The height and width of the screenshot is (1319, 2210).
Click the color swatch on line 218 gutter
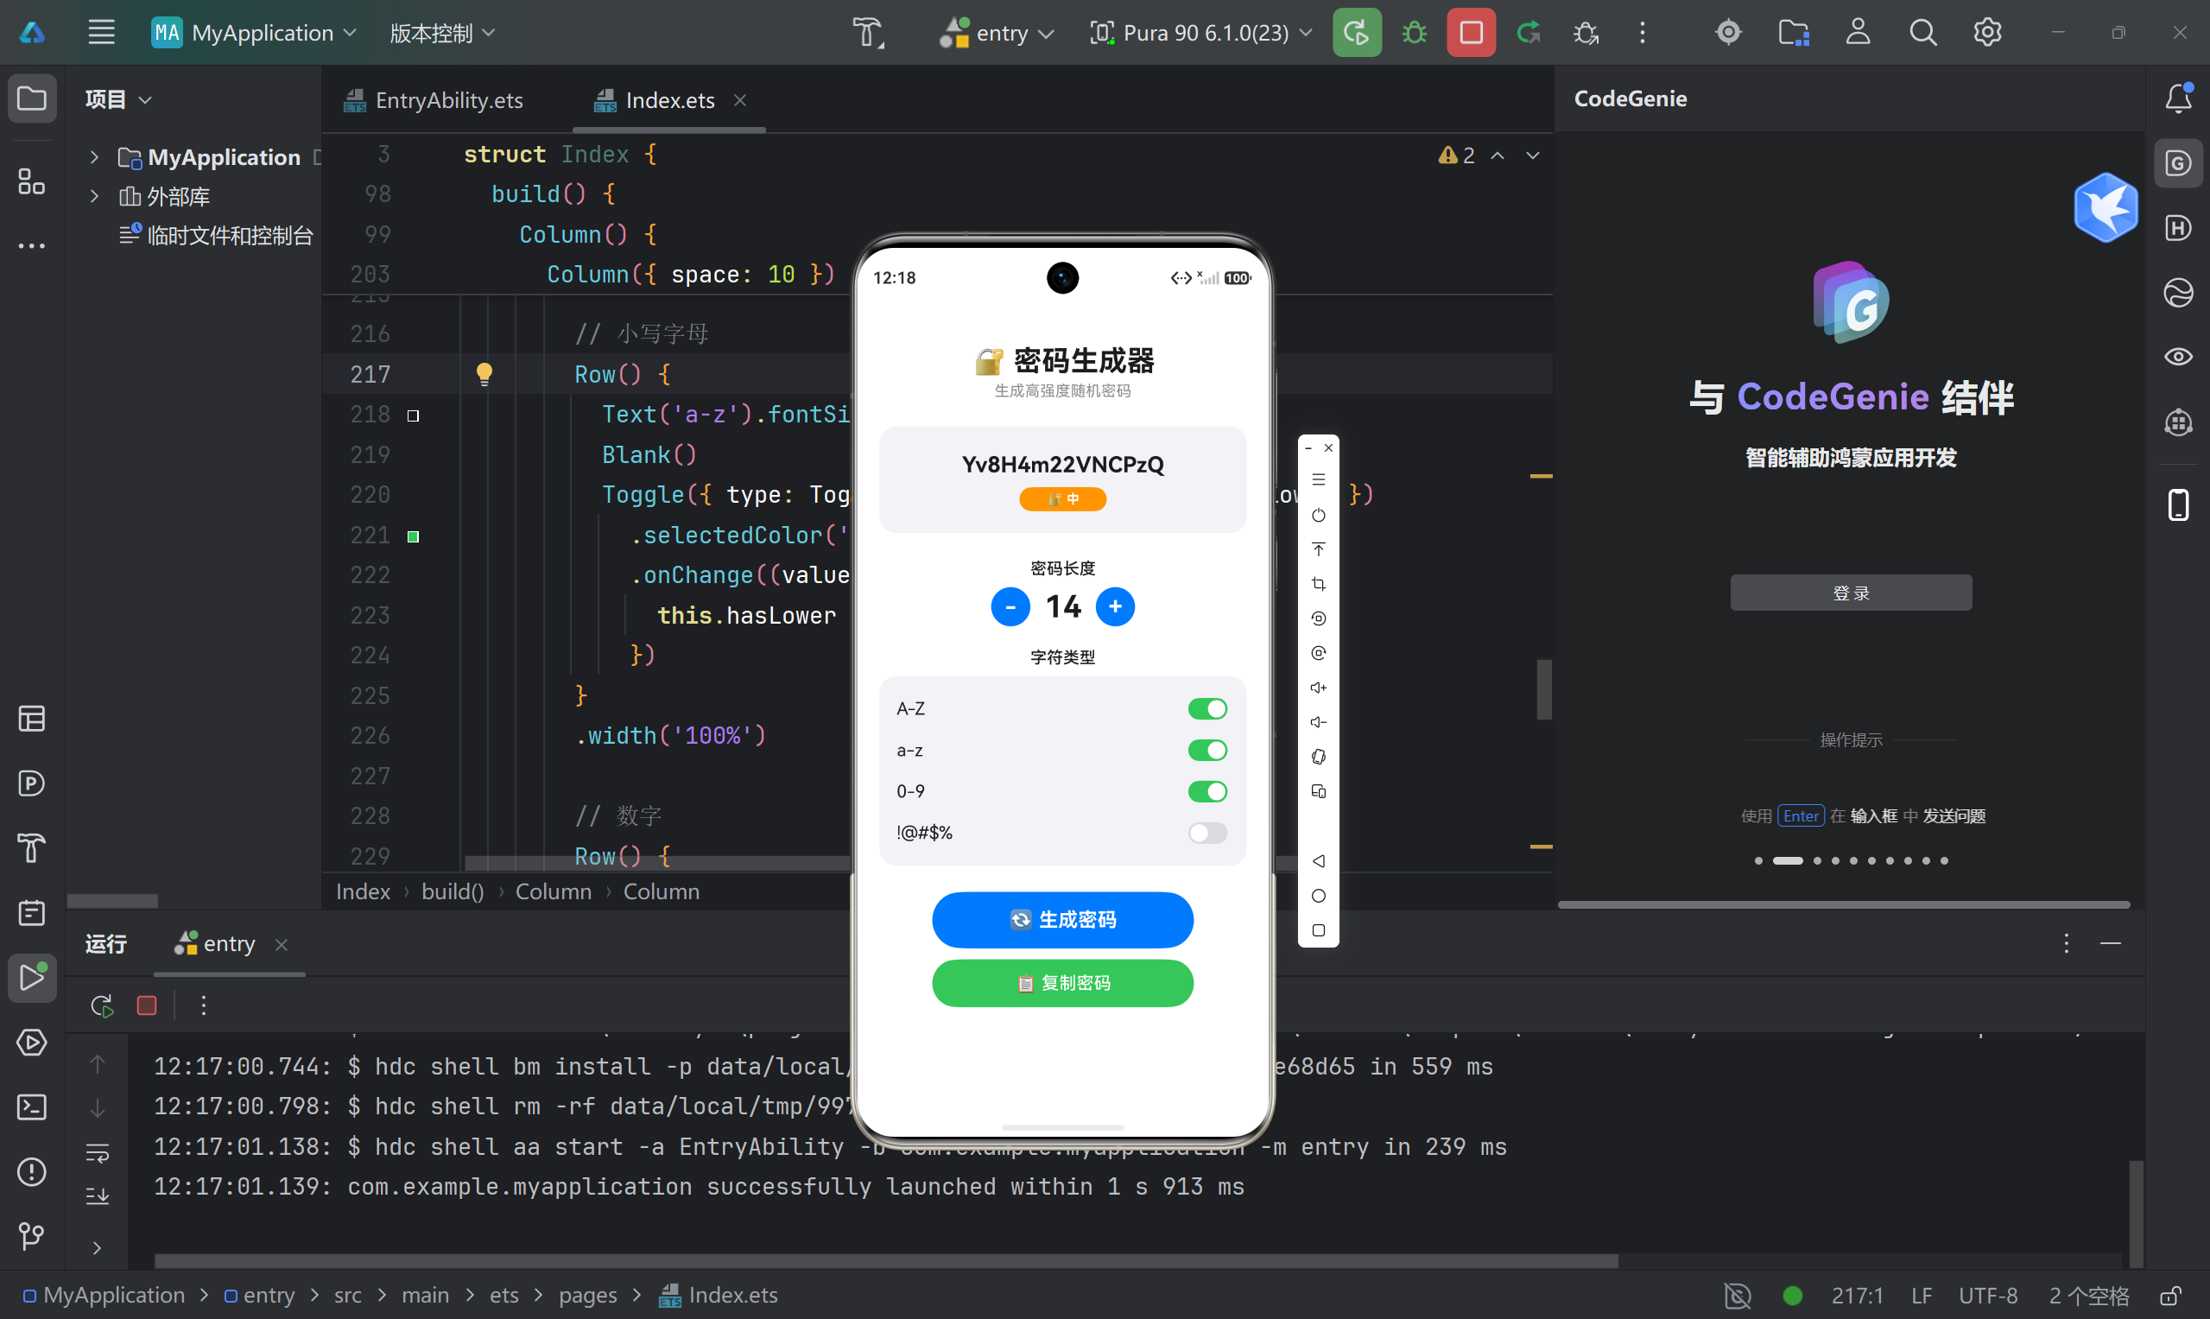pyautogui.click(x=413, y=415)
